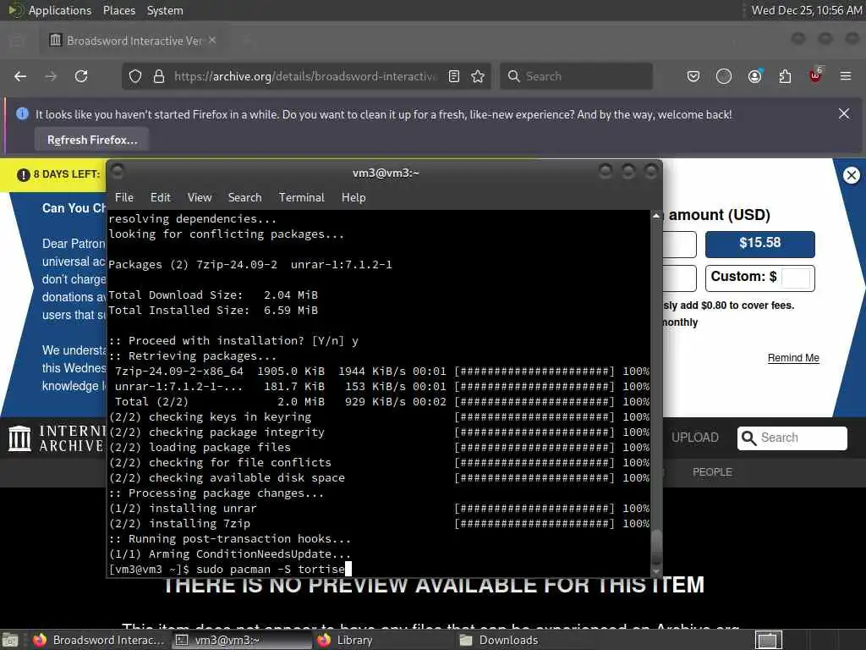Click the archive.org URL address bar
This screenshot has width=866, height=650.
[x=304, y=76]
